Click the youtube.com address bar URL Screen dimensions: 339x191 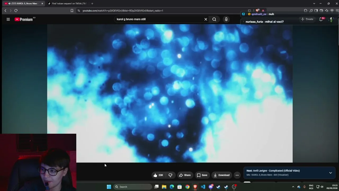(123, 11)
